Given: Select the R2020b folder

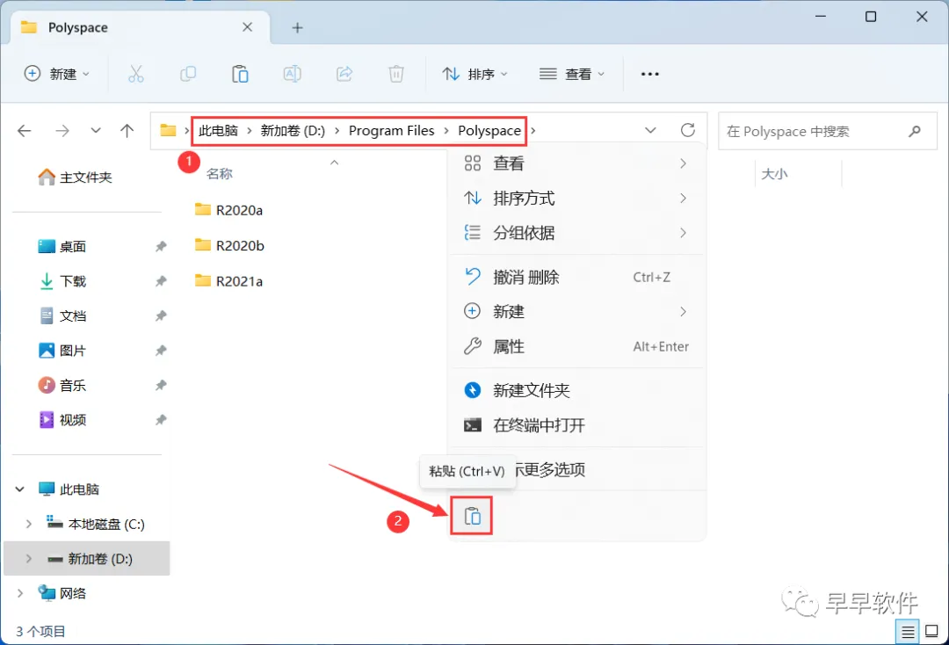Looking at the screenshot, I should tap(229, 245).
